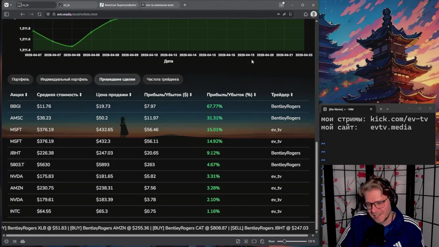
Task: Close the [No Name] VIM terminal tab
Action: coord(371,109)
